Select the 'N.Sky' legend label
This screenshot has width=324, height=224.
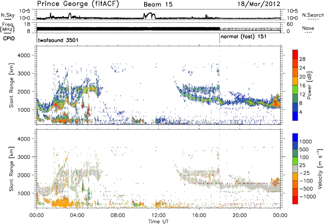pyautogui.click(x=8, y=15)
